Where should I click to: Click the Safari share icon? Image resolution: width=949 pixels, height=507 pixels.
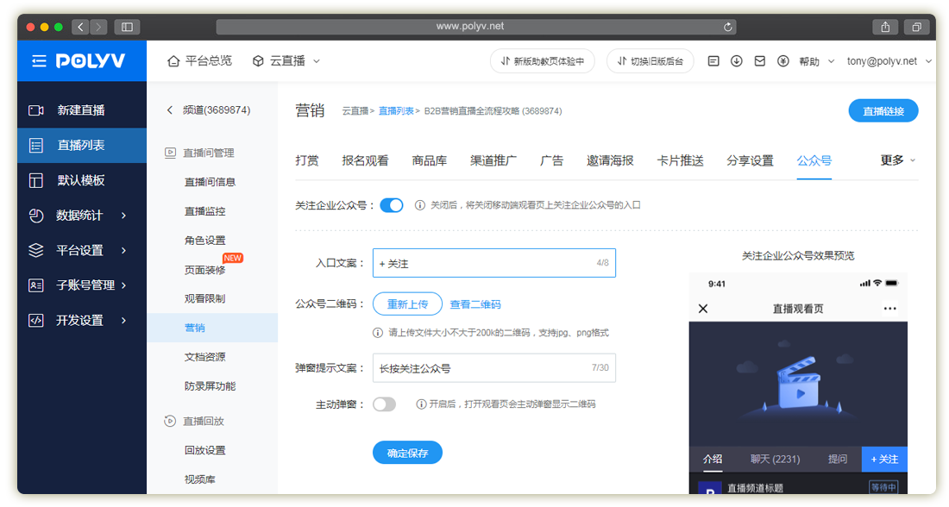(885, 27)
